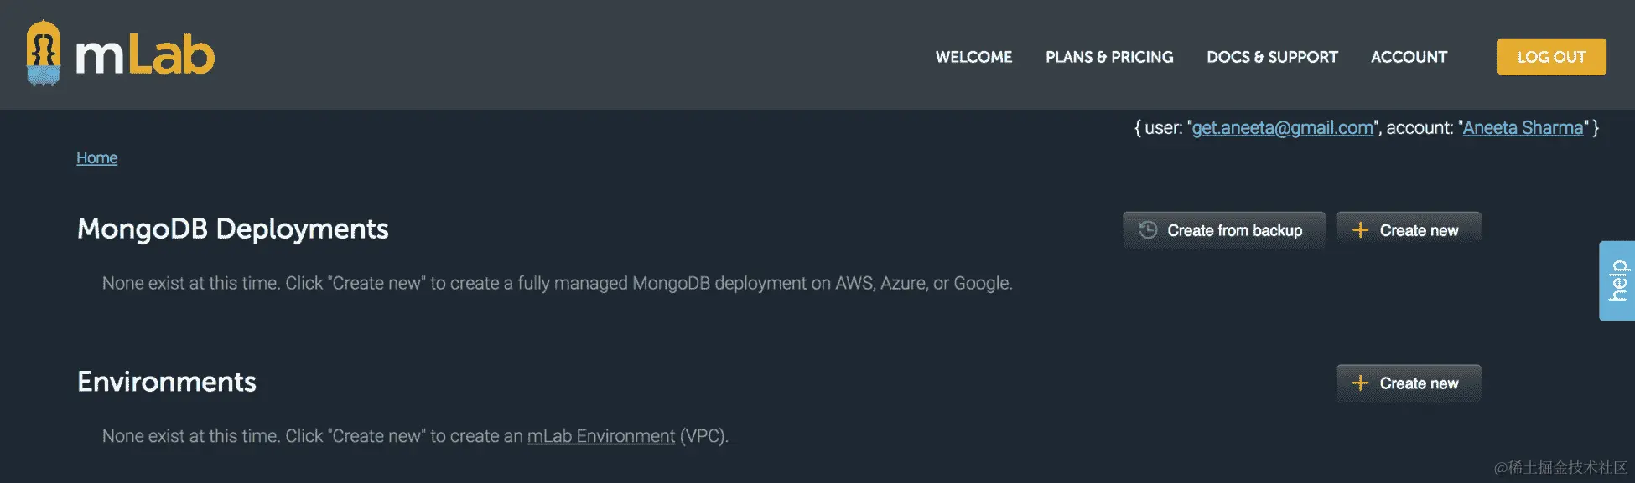Open the side help tab

(x=1617, y=280)
